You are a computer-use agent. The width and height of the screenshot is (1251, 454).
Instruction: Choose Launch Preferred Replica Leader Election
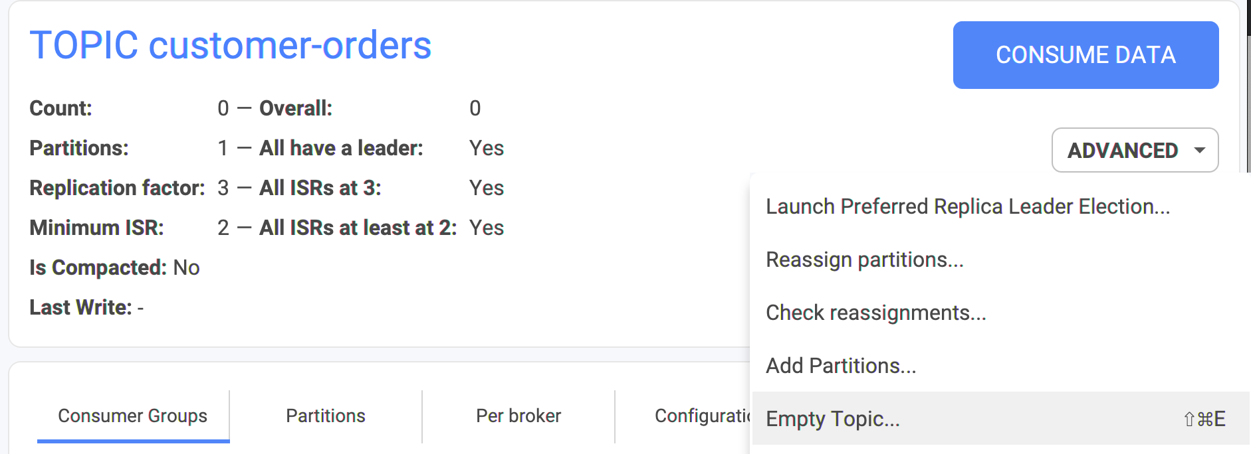pyautogui.click(x=968, y=206)
